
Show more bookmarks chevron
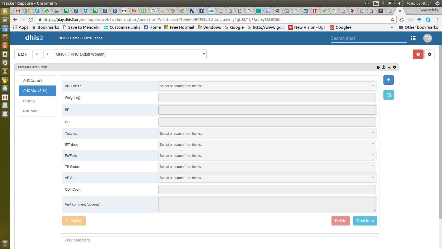392,27
